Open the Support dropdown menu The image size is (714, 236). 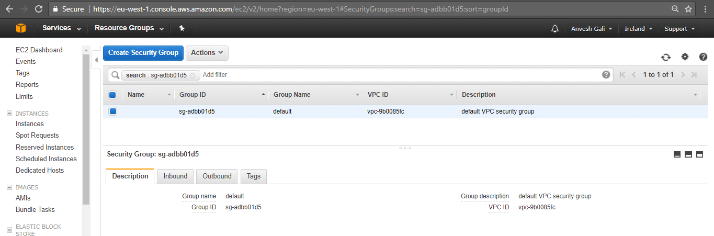(x=679, y=29)
